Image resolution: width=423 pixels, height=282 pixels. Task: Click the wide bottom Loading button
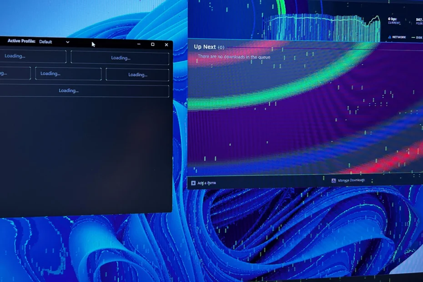[x=84, y=91]
